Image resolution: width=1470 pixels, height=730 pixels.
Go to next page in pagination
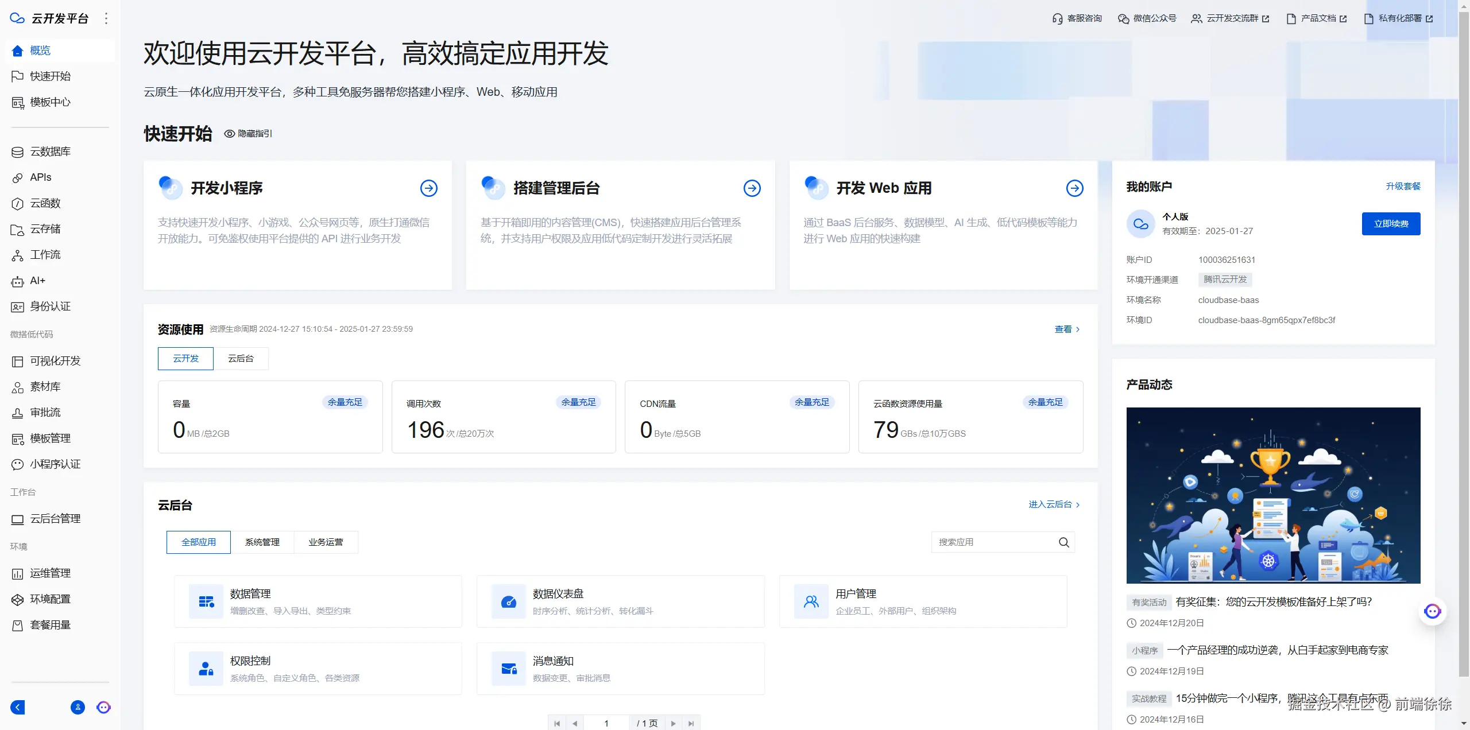[673, 723]
